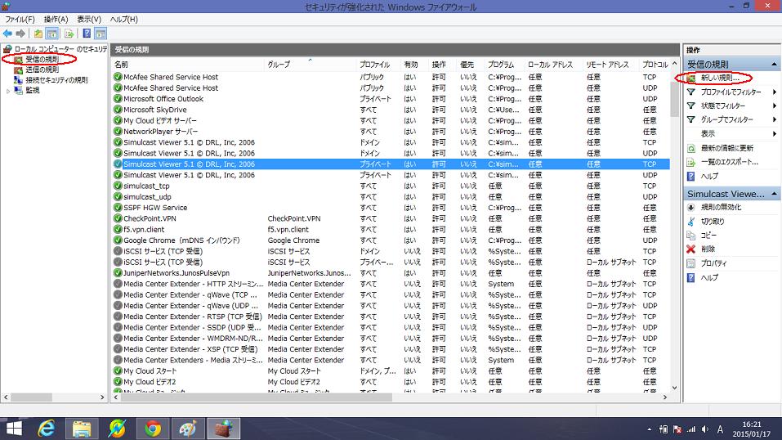This screenshot has height=440, width=782.
Task: Collapse the Simulcast Viewe... actions section
Action: [774, 193]
